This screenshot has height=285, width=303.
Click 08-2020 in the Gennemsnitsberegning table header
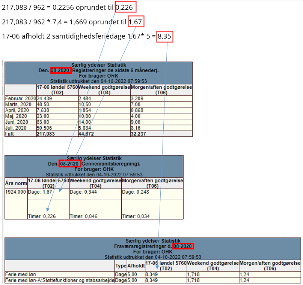tap(70, 164)
